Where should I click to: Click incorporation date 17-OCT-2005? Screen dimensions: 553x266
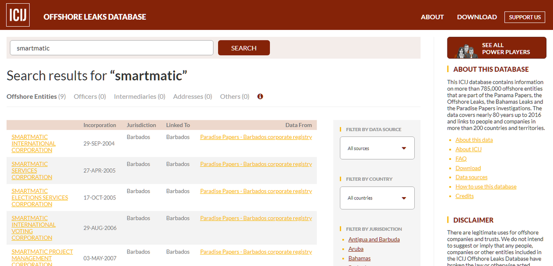(x=100, y=198)
